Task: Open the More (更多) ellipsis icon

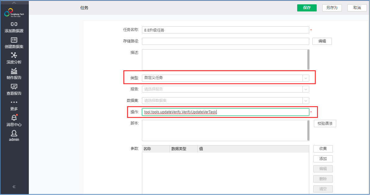Action: tap(14, 102)
